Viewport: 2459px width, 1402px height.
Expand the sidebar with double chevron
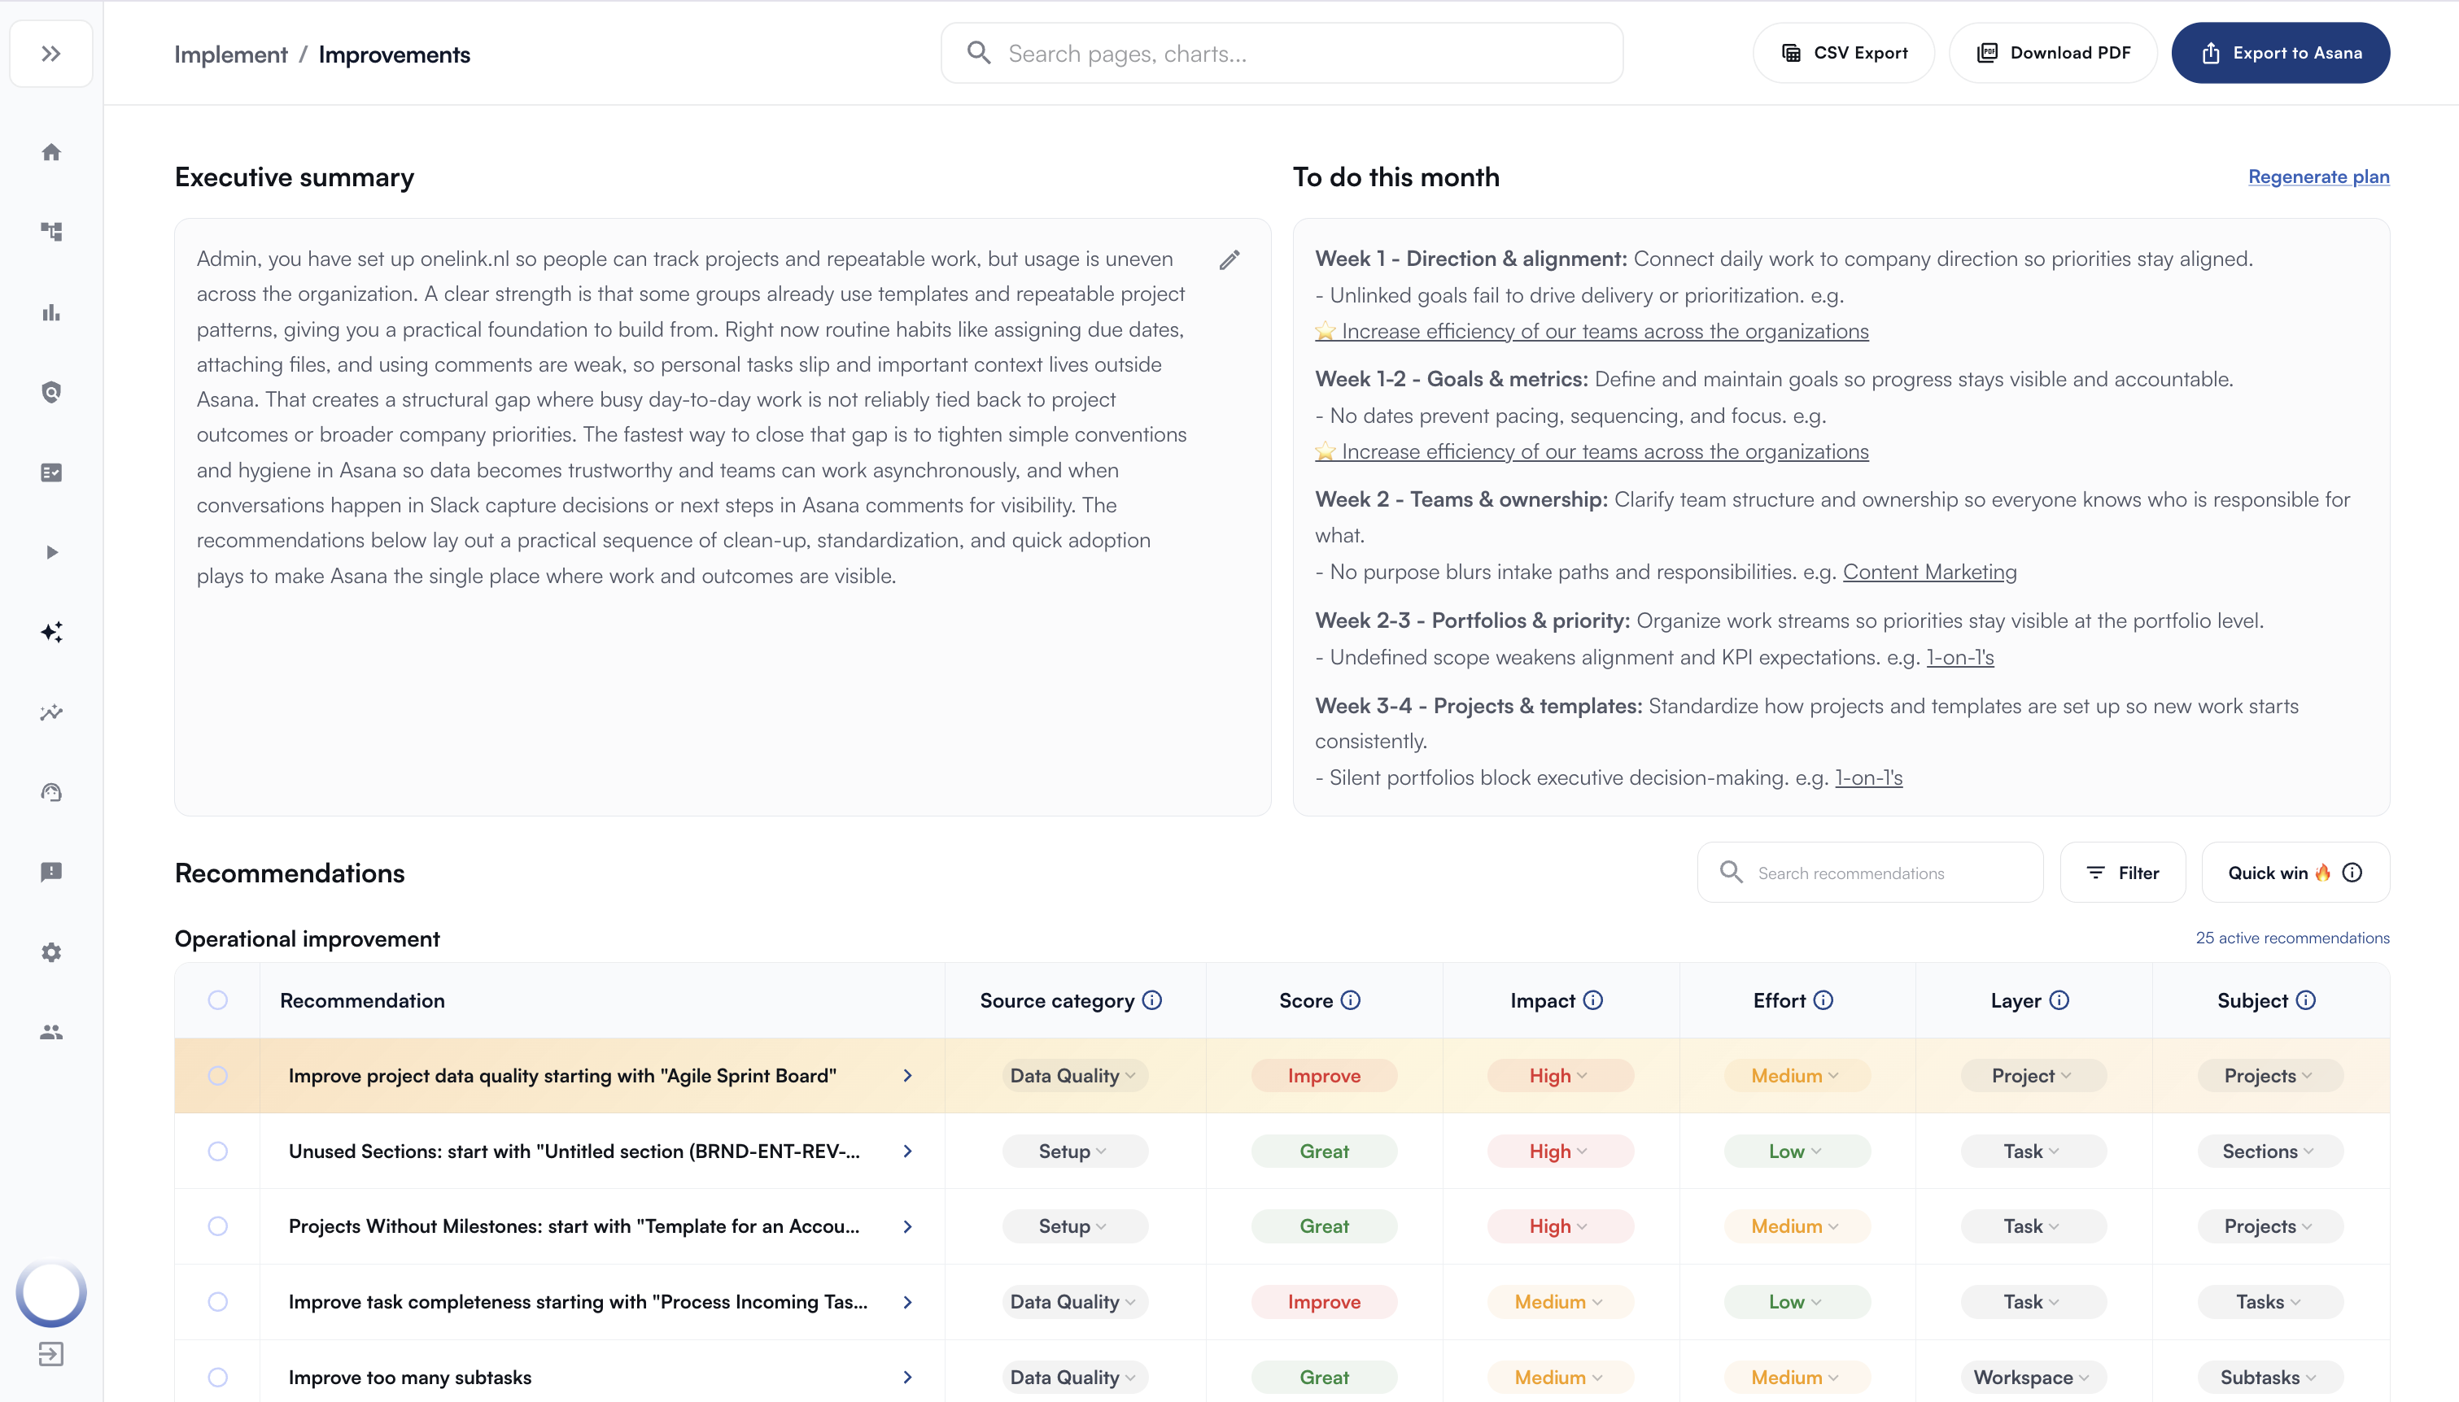[x=51, y=54]
